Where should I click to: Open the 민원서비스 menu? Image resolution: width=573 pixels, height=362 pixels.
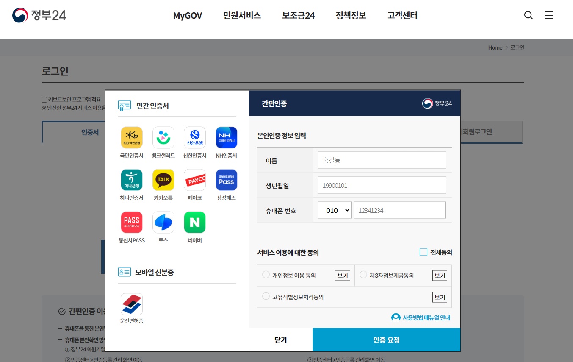(x=242, y=16)
